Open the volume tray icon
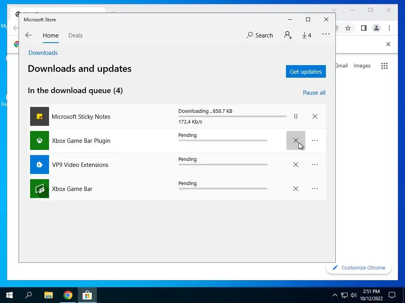 pos(354,295)
